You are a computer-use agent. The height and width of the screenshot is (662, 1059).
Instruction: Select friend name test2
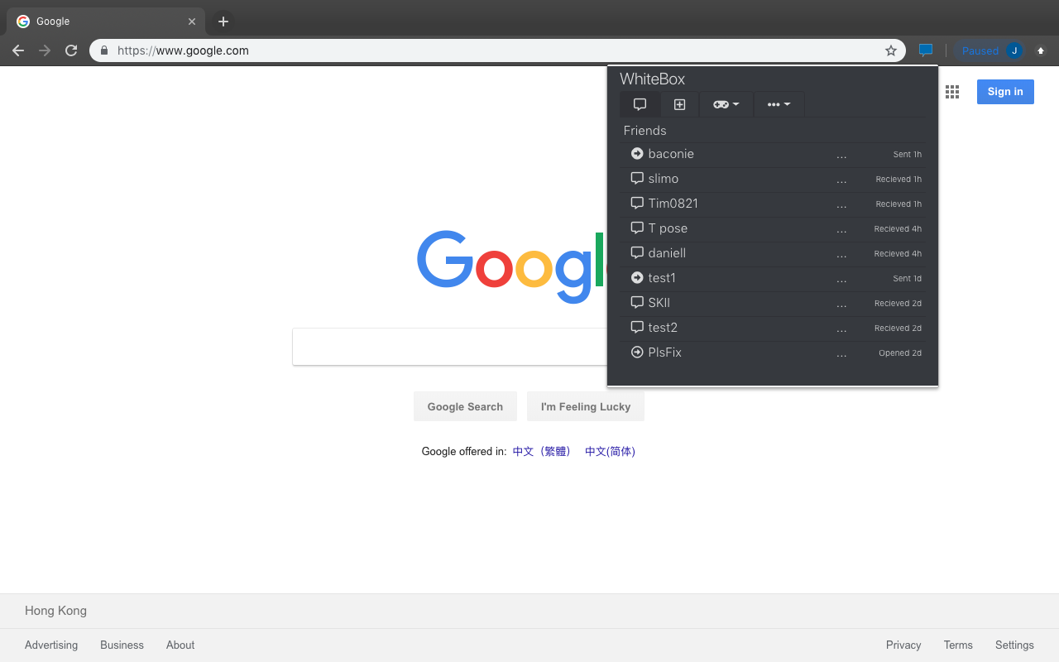[663, 328]
